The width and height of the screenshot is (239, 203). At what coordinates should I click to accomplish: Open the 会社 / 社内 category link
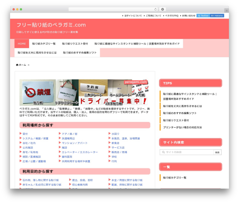(29, 143)
